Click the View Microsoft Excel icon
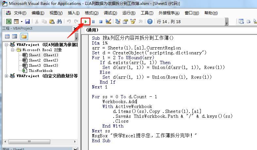The image size is (257, 150). click(9, 21)
